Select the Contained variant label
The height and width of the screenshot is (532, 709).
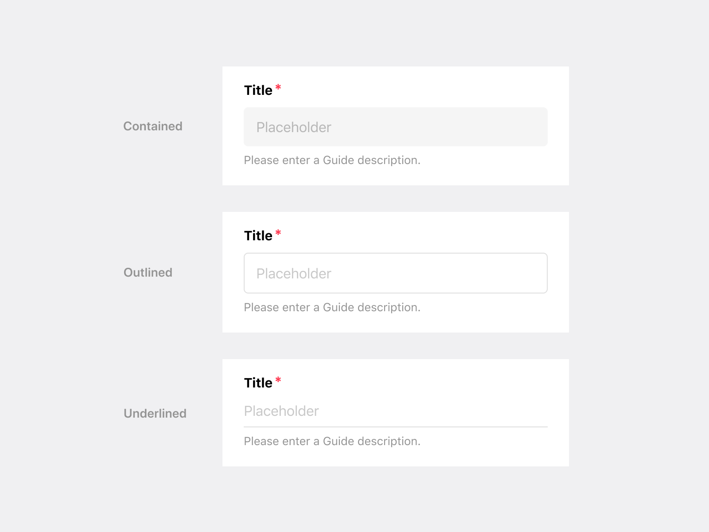(152, 126)
